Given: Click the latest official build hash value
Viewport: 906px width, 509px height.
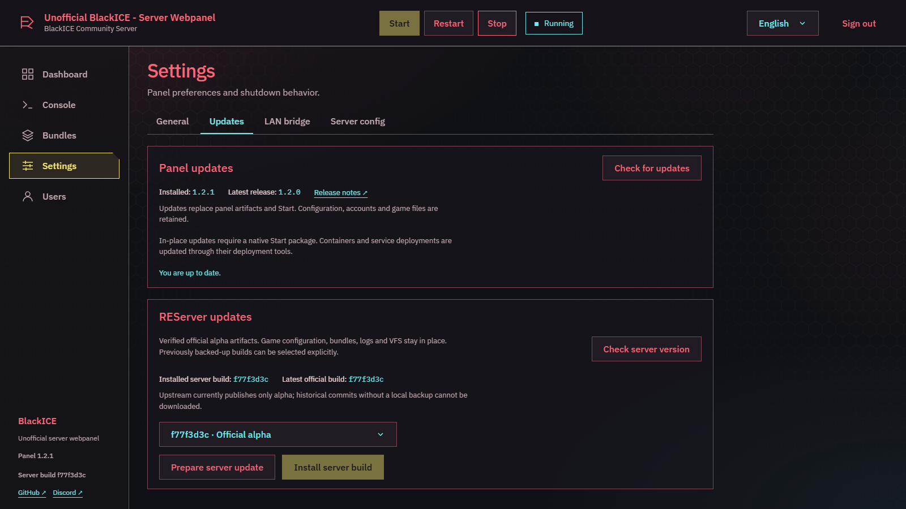Looking at the screenshot, I should coord(366,379).
